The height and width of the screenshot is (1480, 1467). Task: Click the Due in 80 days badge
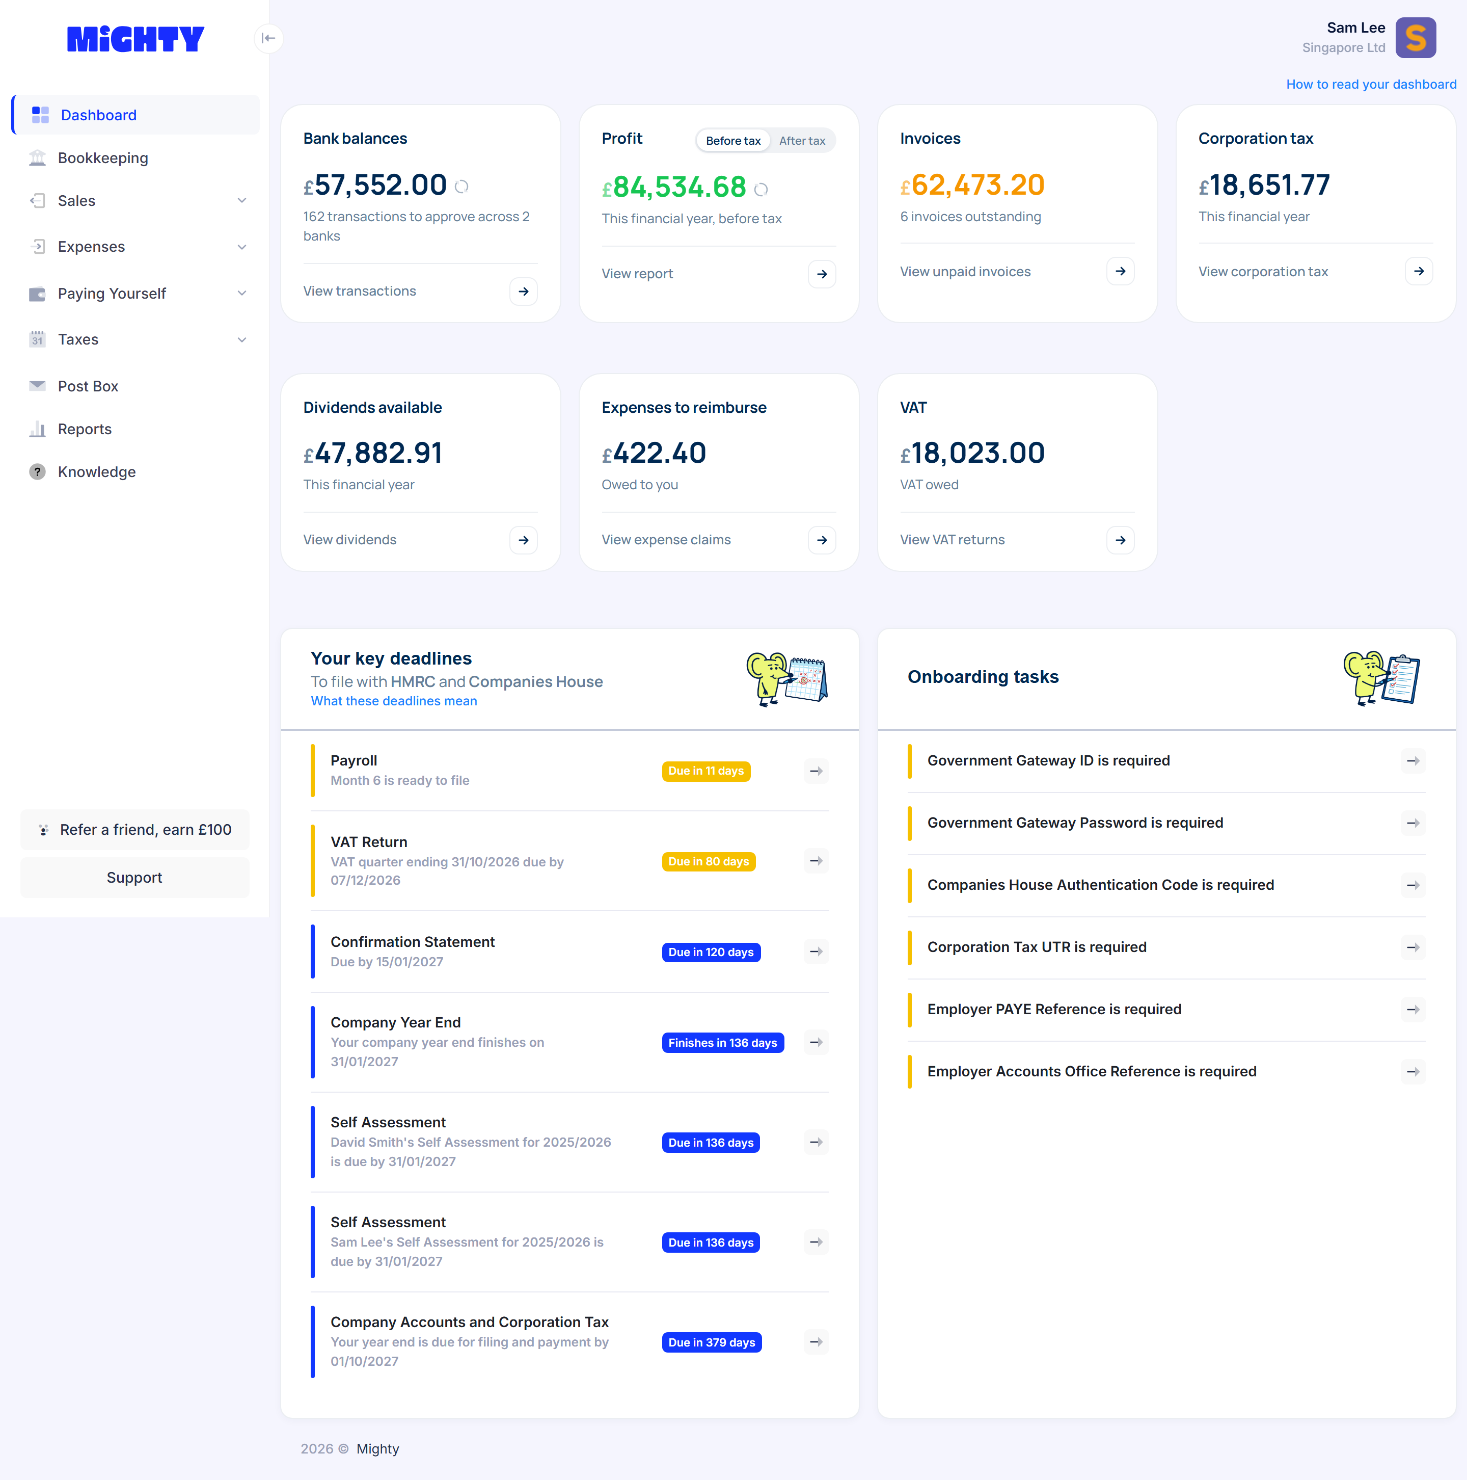pyautogui.click(x=708, y=862)
